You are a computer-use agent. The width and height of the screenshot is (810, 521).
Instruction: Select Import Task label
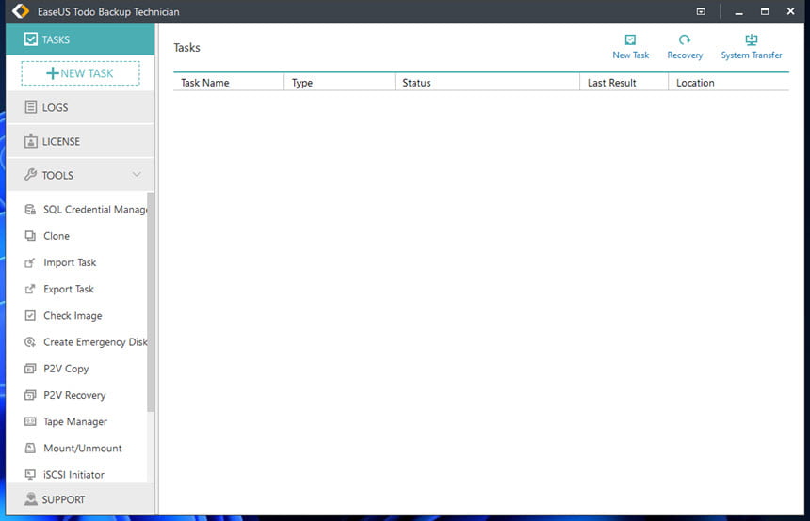coord(70,262)
